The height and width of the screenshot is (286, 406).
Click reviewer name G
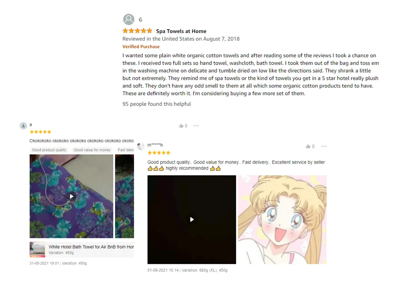click(x=140, y=20)
